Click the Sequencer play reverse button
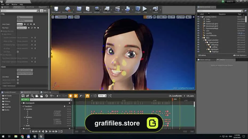 (43, 131)
